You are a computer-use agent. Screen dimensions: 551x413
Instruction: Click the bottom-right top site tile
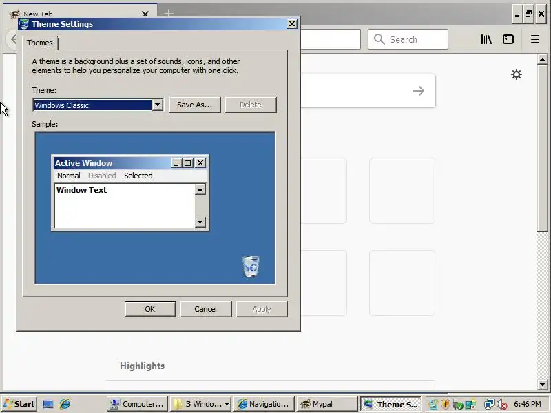[402, 283]
